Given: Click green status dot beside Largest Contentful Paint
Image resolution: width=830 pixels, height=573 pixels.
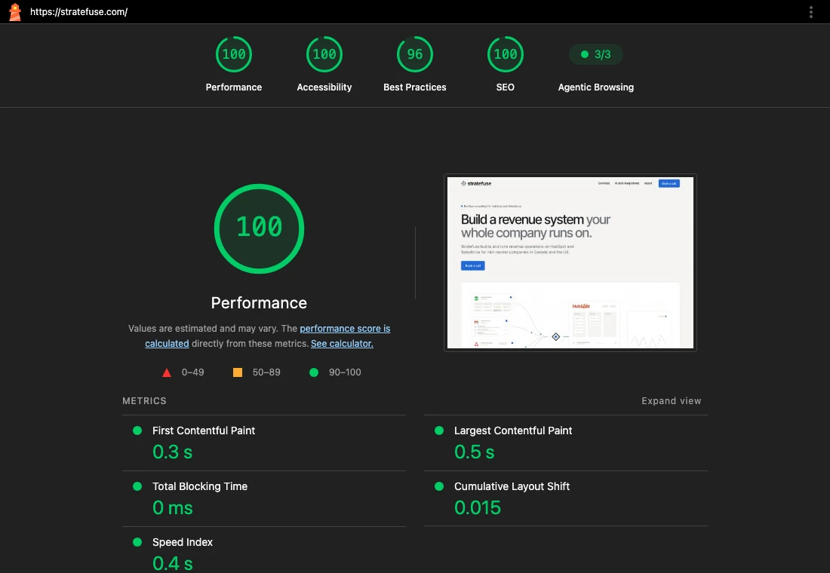Looking at the screenshot, I should [439, 431].
